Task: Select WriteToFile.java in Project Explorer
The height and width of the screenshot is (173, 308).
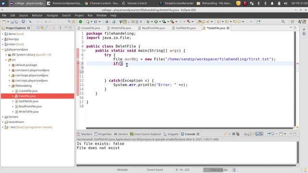Action: pyautogui.click(x=28, y=111)
